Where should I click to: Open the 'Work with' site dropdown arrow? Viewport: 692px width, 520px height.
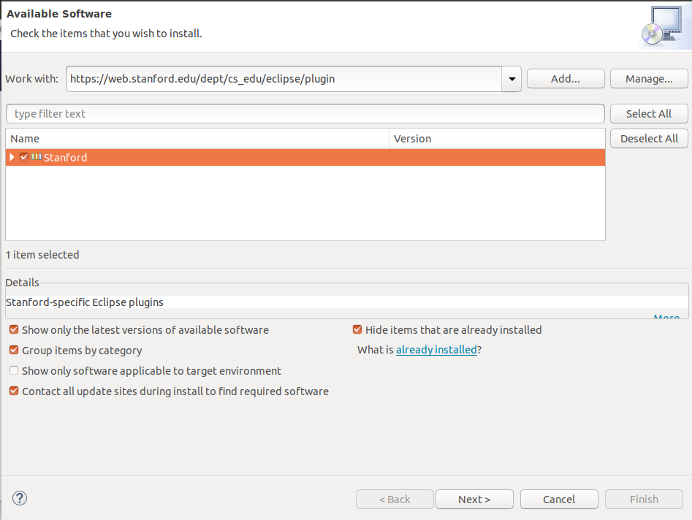pos(511,79)
